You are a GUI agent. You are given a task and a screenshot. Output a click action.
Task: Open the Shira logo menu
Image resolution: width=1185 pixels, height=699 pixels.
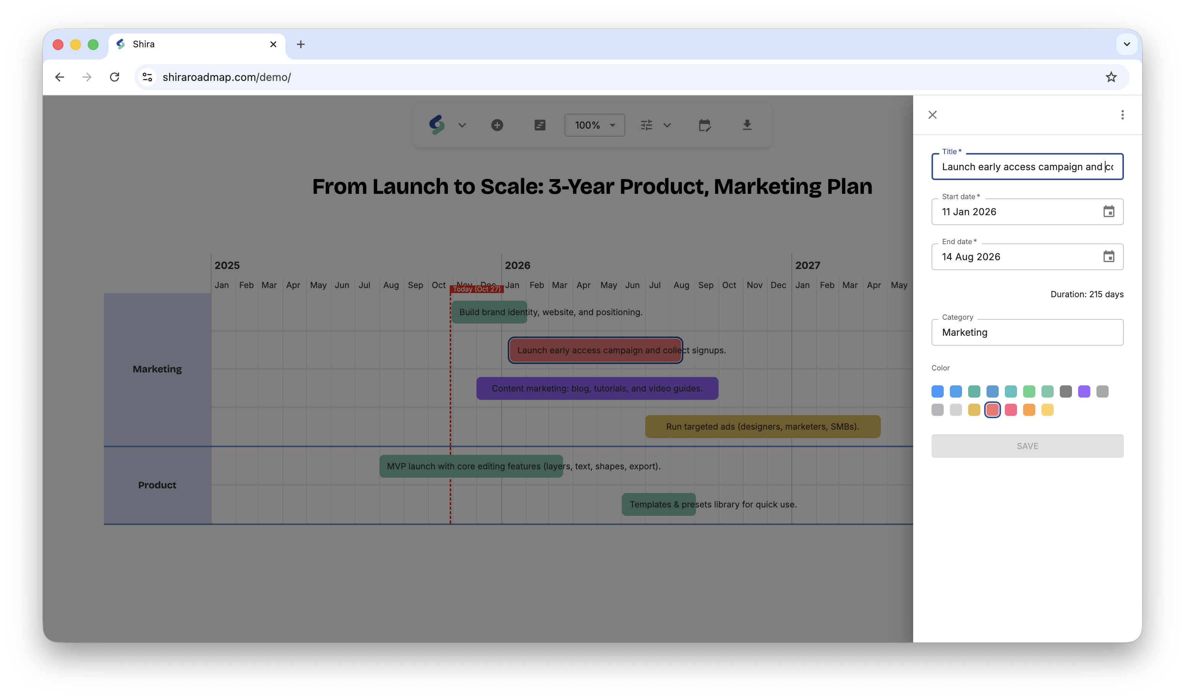click(437, 125)
